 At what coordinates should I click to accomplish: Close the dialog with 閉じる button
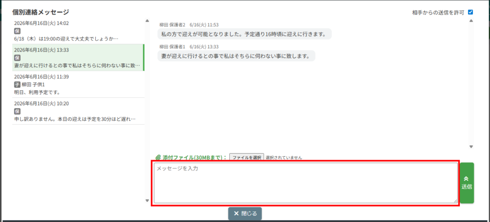[x=245, y=213]
